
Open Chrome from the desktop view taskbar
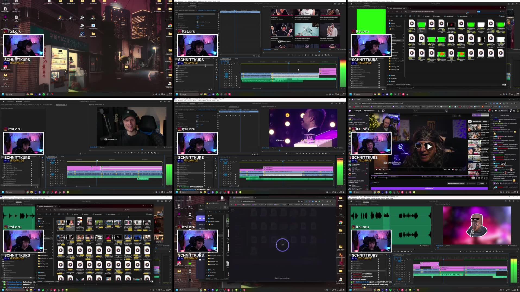27,94
